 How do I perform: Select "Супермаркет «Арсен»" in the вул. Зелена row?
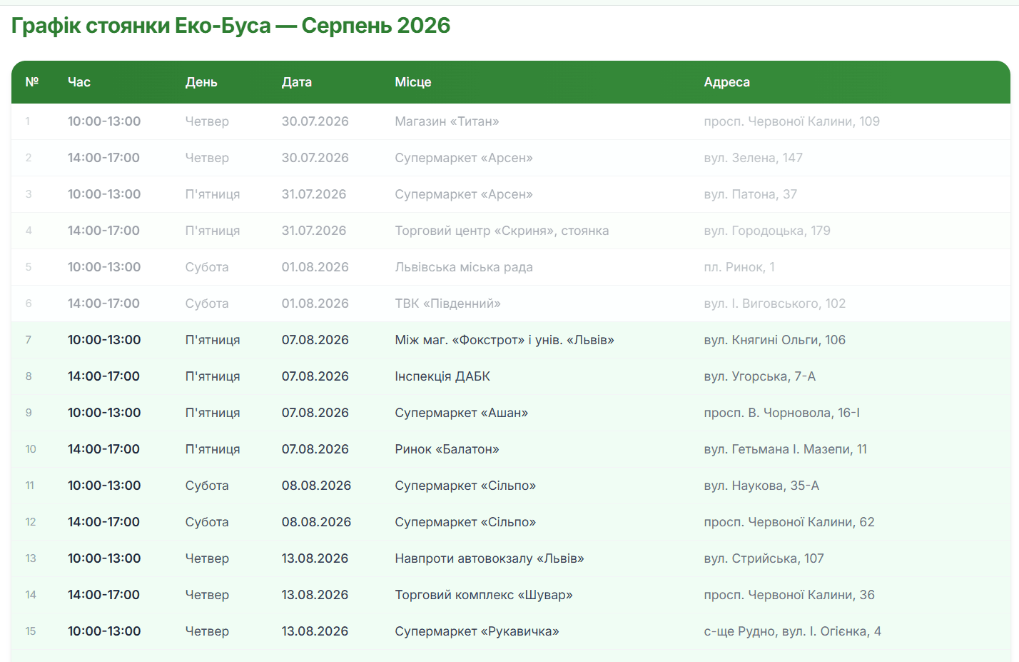pos(464,158)
